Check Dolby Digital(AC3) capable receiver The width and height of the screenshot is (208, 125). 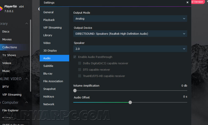point(79,63)
